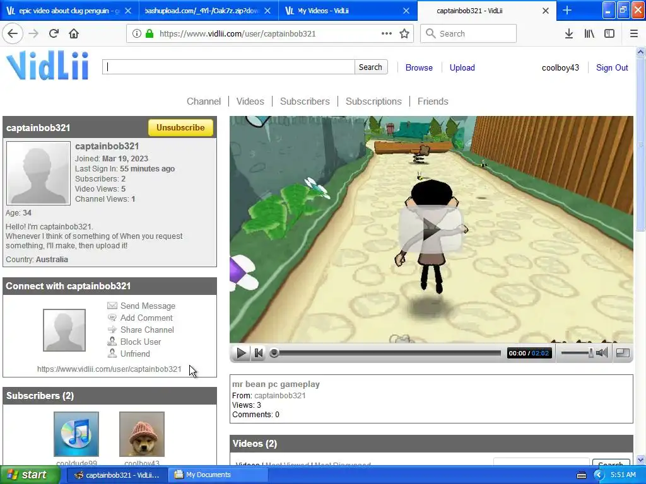Bookmark this page with star icon

pos(404,34)
